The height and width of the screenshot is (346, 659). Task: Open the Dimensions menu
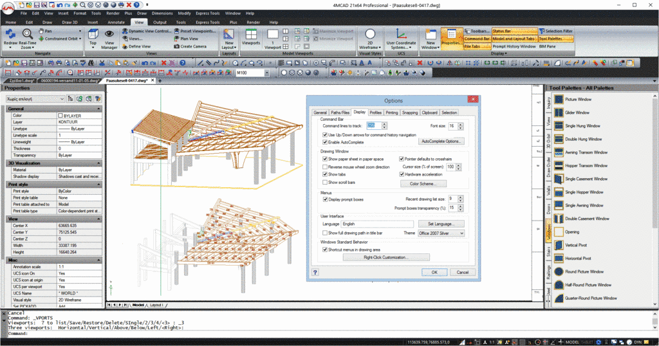click(162, 14)
